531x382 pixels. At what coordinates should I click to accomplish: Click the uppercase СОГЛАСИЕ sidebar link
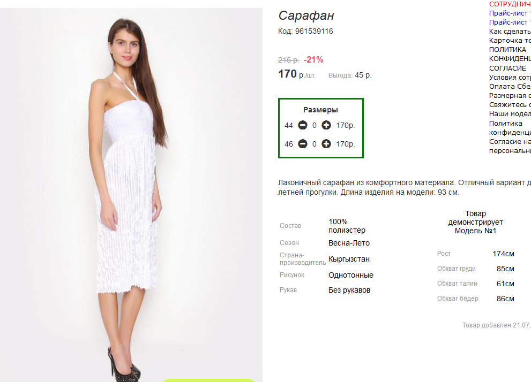[x=507, y=68]
